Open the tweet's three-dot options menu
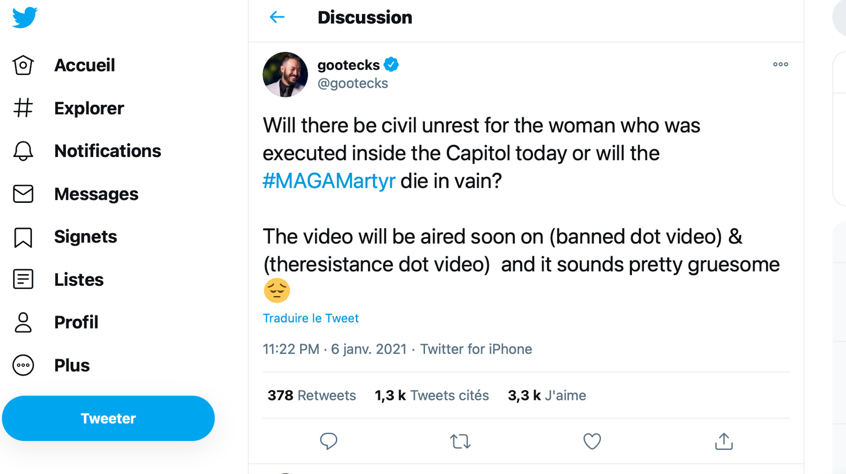 (780, 64)
